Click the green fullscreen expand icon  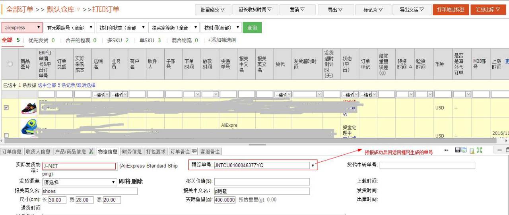480,150
